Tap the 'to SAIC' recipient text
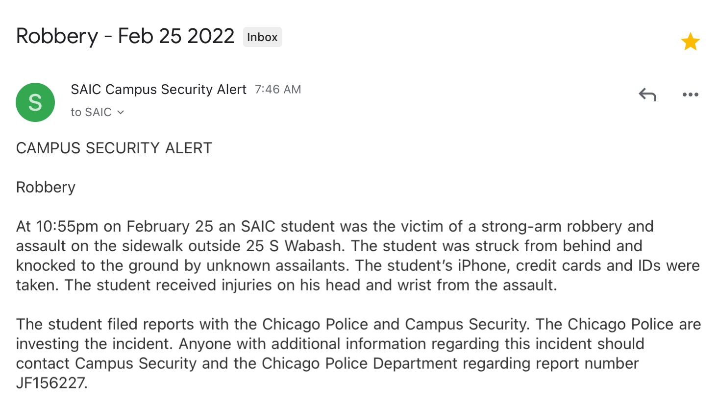The height and width of the screenshot is (405, 718). (91, 112)
